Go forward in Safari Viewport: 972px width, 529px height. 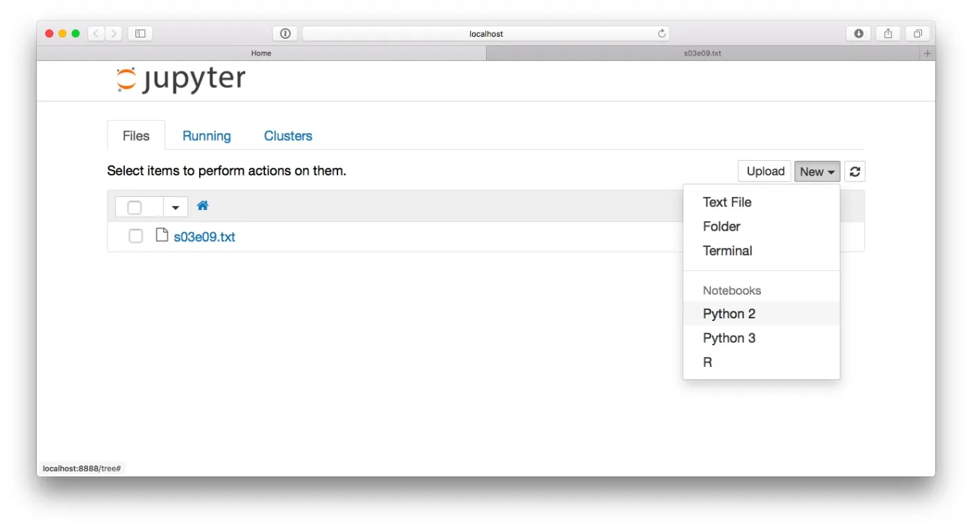coord(114,33)
